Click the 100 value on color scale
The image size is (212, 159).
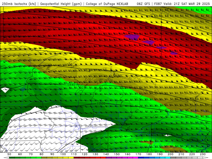tap(63, 154)
